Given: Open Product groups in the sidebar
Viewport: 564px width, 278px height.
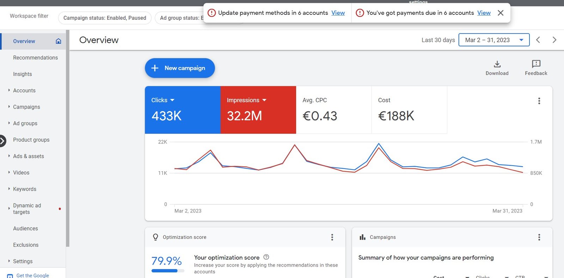Looking at the screenshot, I should (31, 140).
